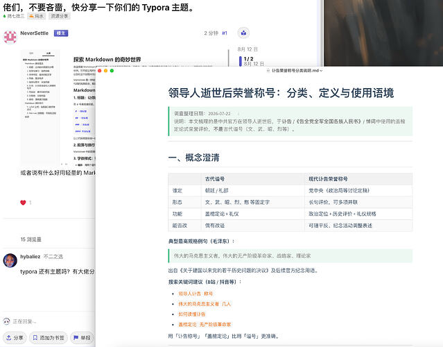Click the document title heading in Typora

pos(281,93)
